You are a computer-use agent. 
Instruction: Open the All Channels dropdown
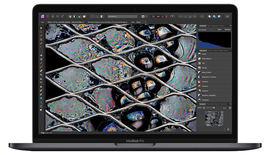coord(205,30)
